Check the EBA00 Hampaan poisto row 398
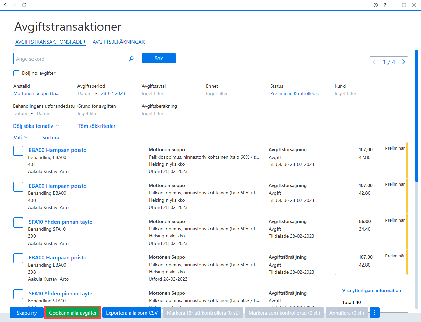 click(18, 258)
